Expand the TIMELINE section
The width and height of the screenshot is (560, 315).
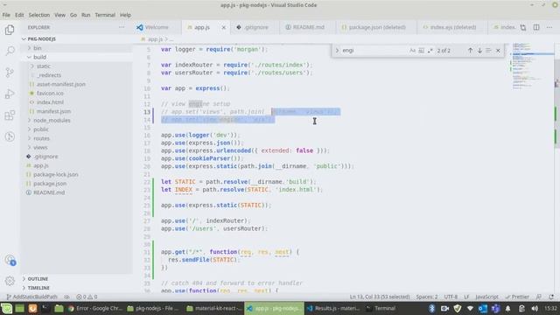38,288
